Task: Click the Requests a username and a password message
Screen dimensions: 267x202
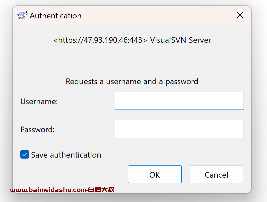Action: [x=132, y=81]
